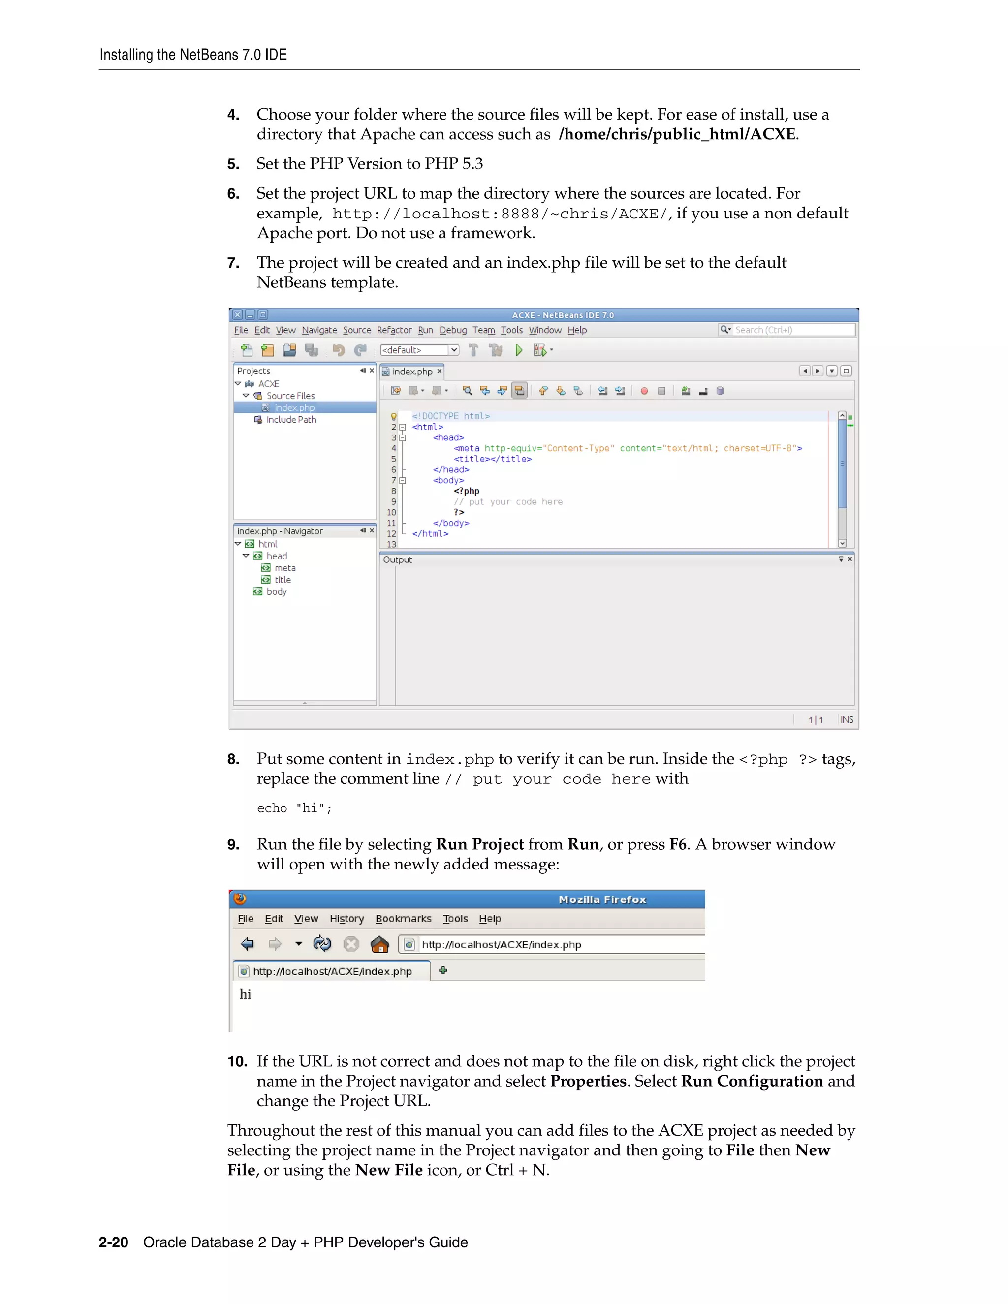Click Find Previous Occurrence in editor toolbar
The height and width of the screenshot is (1304, 1008).
tap(485, 391)
